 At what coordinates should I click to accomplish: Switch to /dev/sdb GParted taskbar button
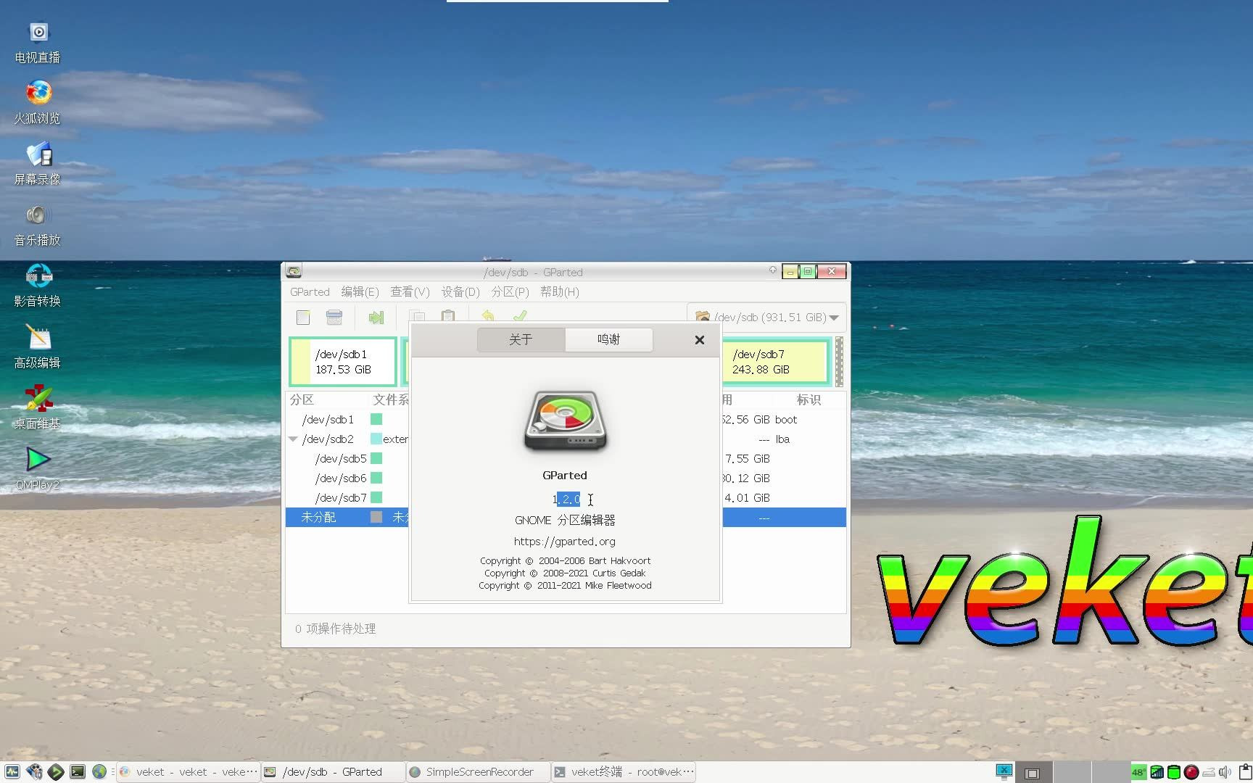point(333,772)
